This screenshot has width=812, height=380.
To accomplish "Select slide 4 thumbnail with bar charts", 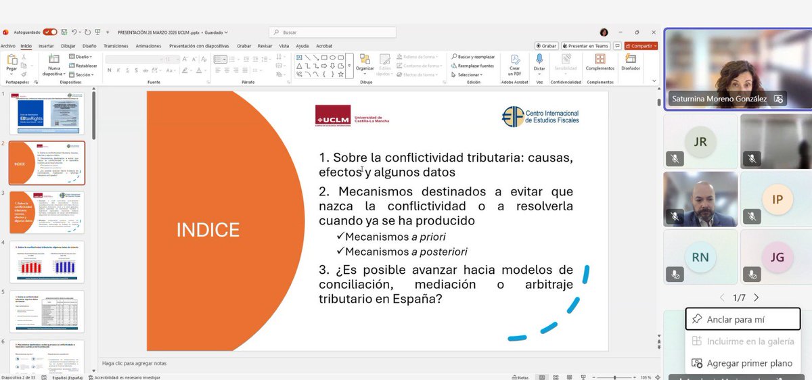I will coord(47,262).
